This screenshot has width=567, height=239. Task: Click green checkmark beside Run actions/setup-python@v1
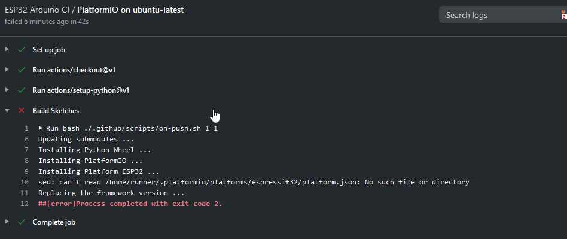[22, 90]
